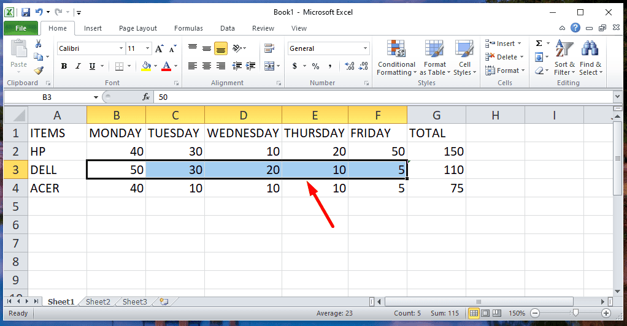Click the Save icon in quick access toolbar
627x326 pixels.
[25, 12]
